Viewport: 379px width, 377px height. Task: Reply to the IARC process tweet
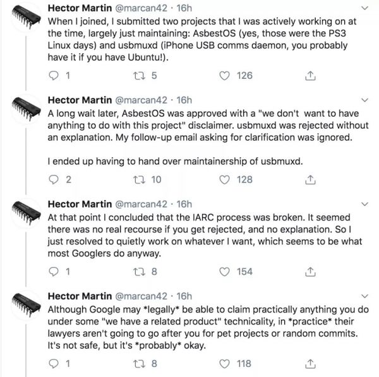pos(54,272)
